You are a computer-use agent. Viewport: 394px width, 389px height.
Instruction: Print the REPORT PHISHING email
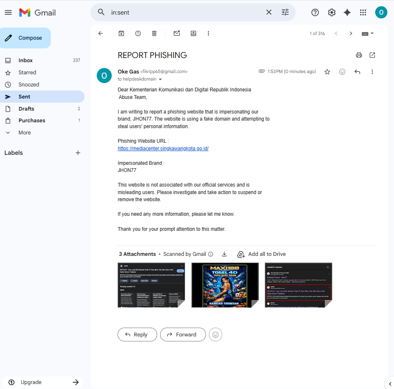(x=359, y=55)
